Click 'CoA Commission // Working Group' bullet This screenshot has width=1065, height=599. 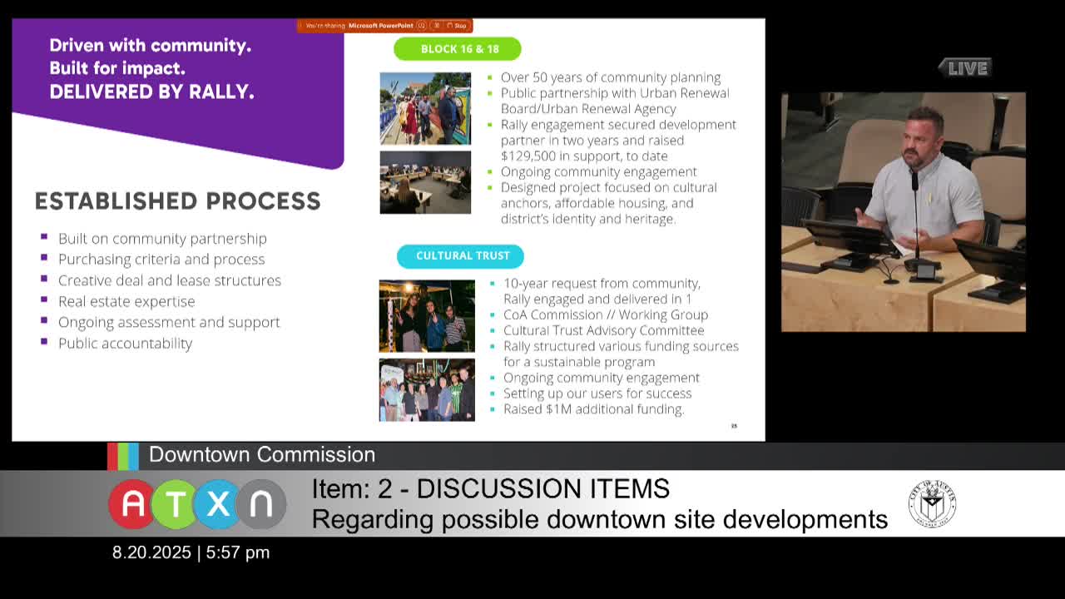[606, 314]
